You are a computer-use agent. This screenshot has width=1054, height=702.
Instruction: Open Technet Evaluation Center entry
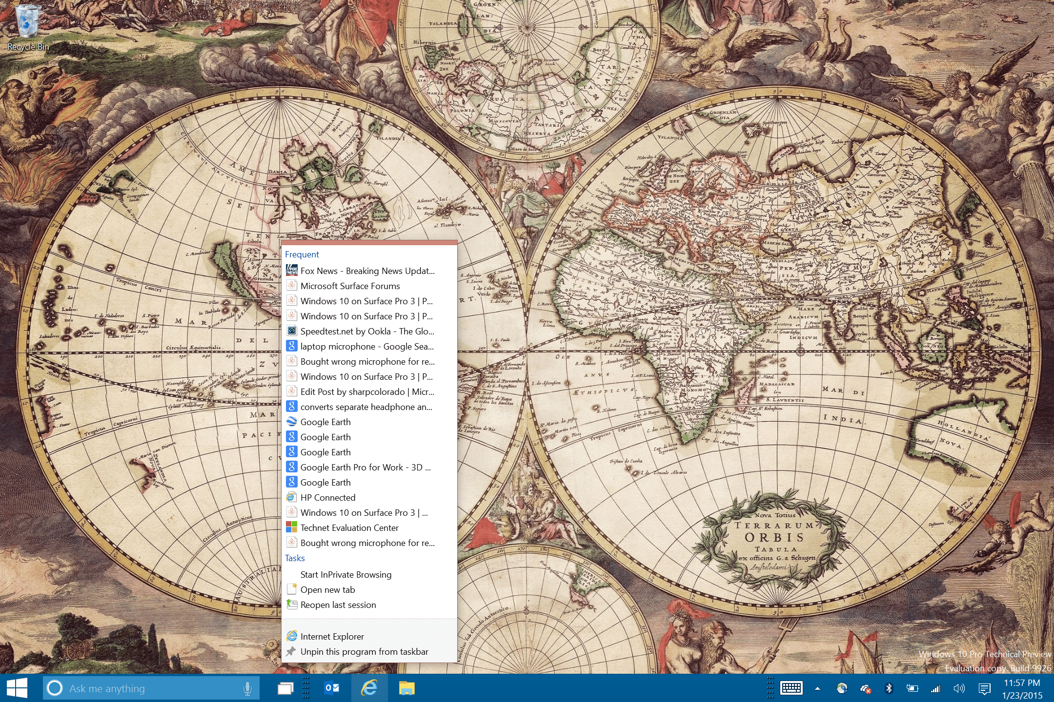pyautogui.click(x=369, y=527)
